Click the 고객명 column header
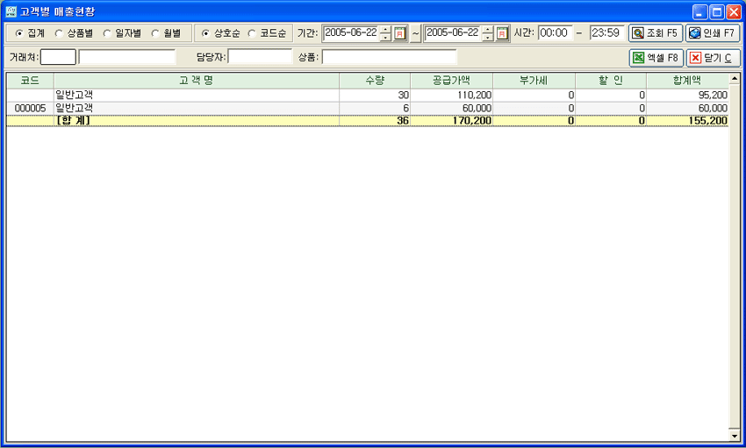746x448 pixels. pos(197,81)
